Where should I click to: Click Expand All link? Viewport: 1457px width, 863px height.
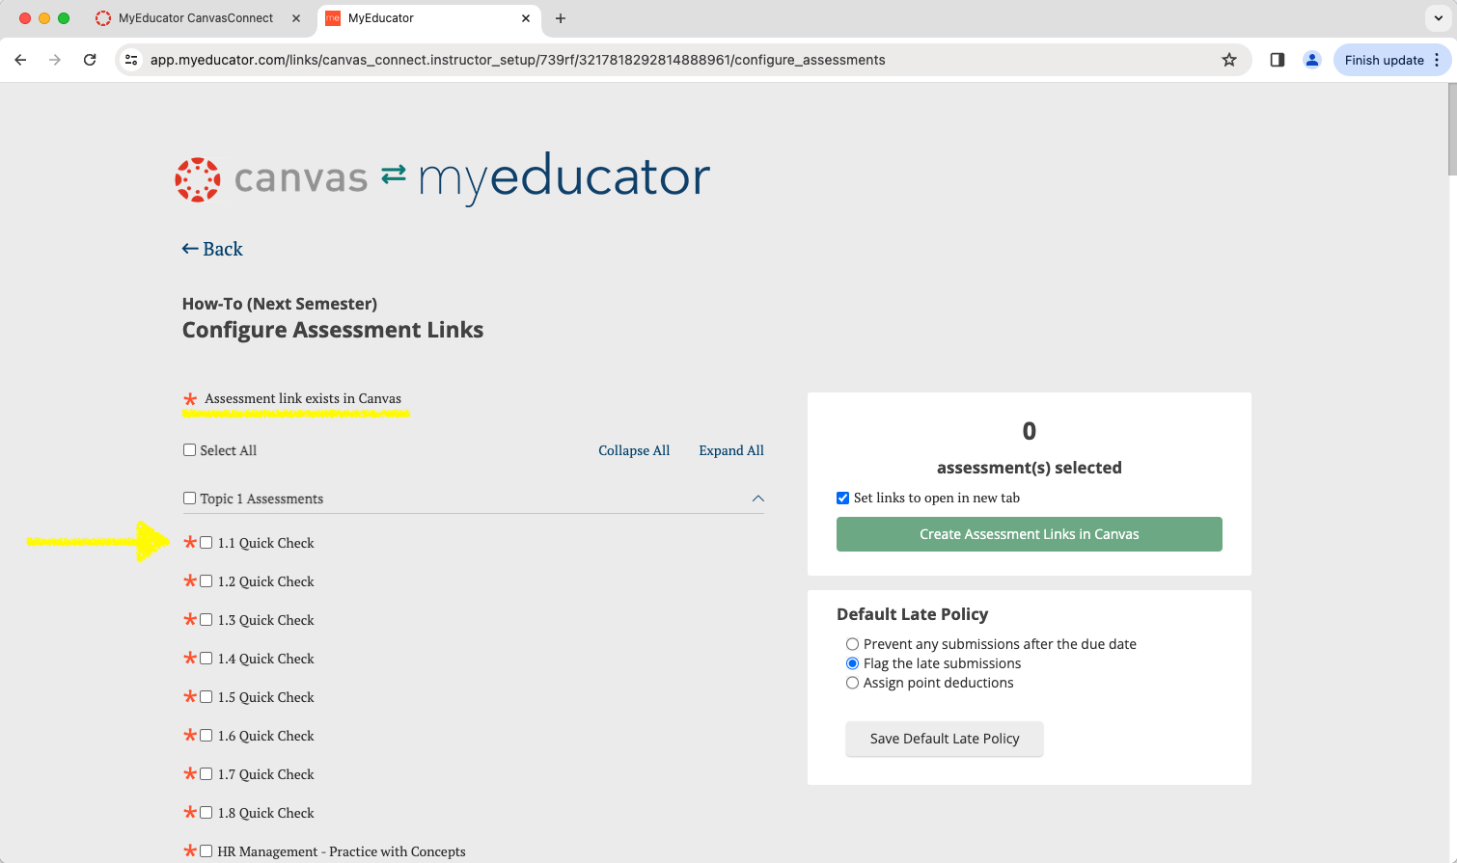point(731,450)
